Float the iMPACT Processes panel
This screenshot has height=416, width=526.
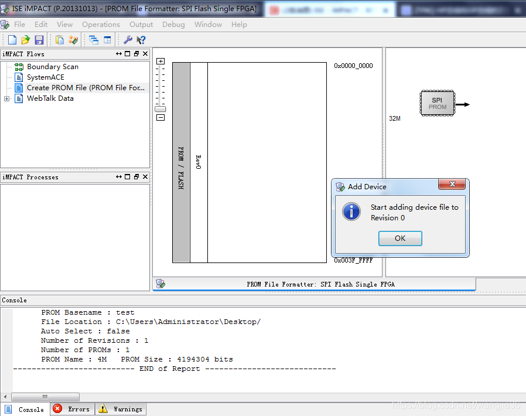click(136, 177)
